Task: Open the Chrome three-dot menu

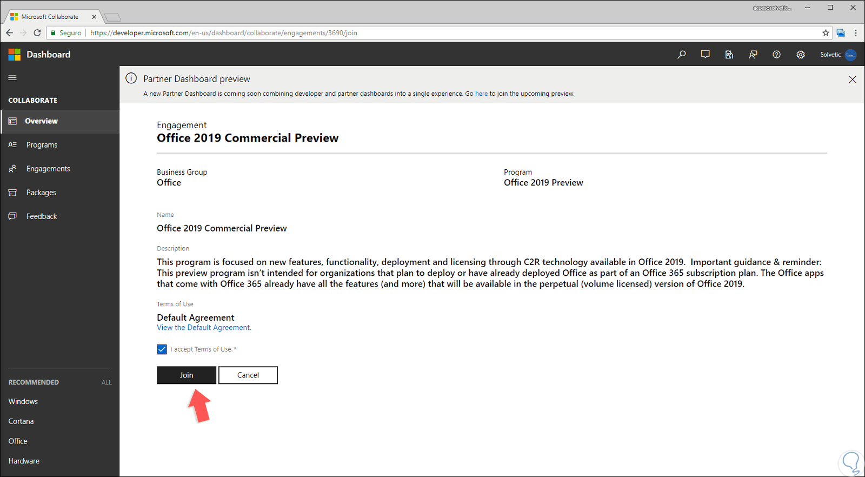Action: point(856,33)
